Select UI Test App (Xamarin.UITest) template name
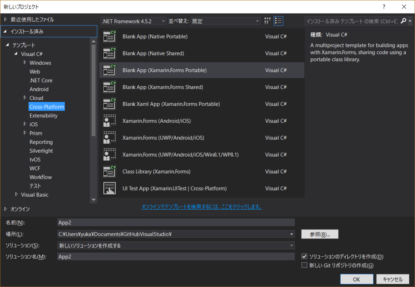This screenshot has width=415, height=287. 175,188
